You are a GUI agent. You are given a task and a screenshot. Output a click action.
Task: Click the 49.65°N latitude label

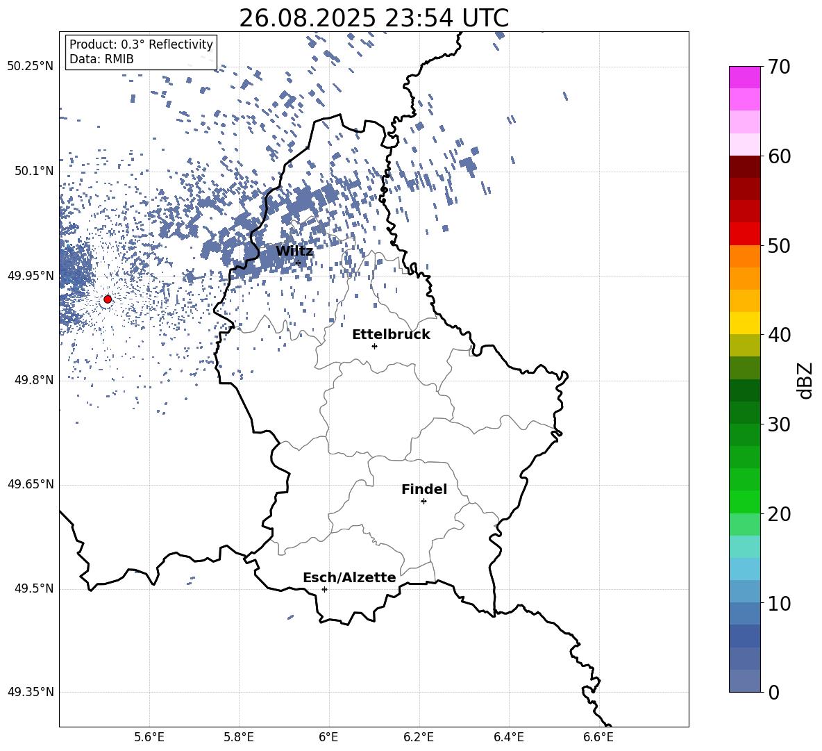click(31, 484)
